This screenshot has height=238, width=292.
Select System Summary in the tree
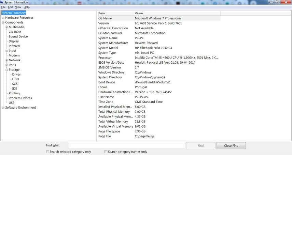click(x=14, y=13)
